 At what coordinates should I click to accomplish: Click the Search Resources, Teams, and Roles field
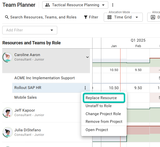[43, 17]
